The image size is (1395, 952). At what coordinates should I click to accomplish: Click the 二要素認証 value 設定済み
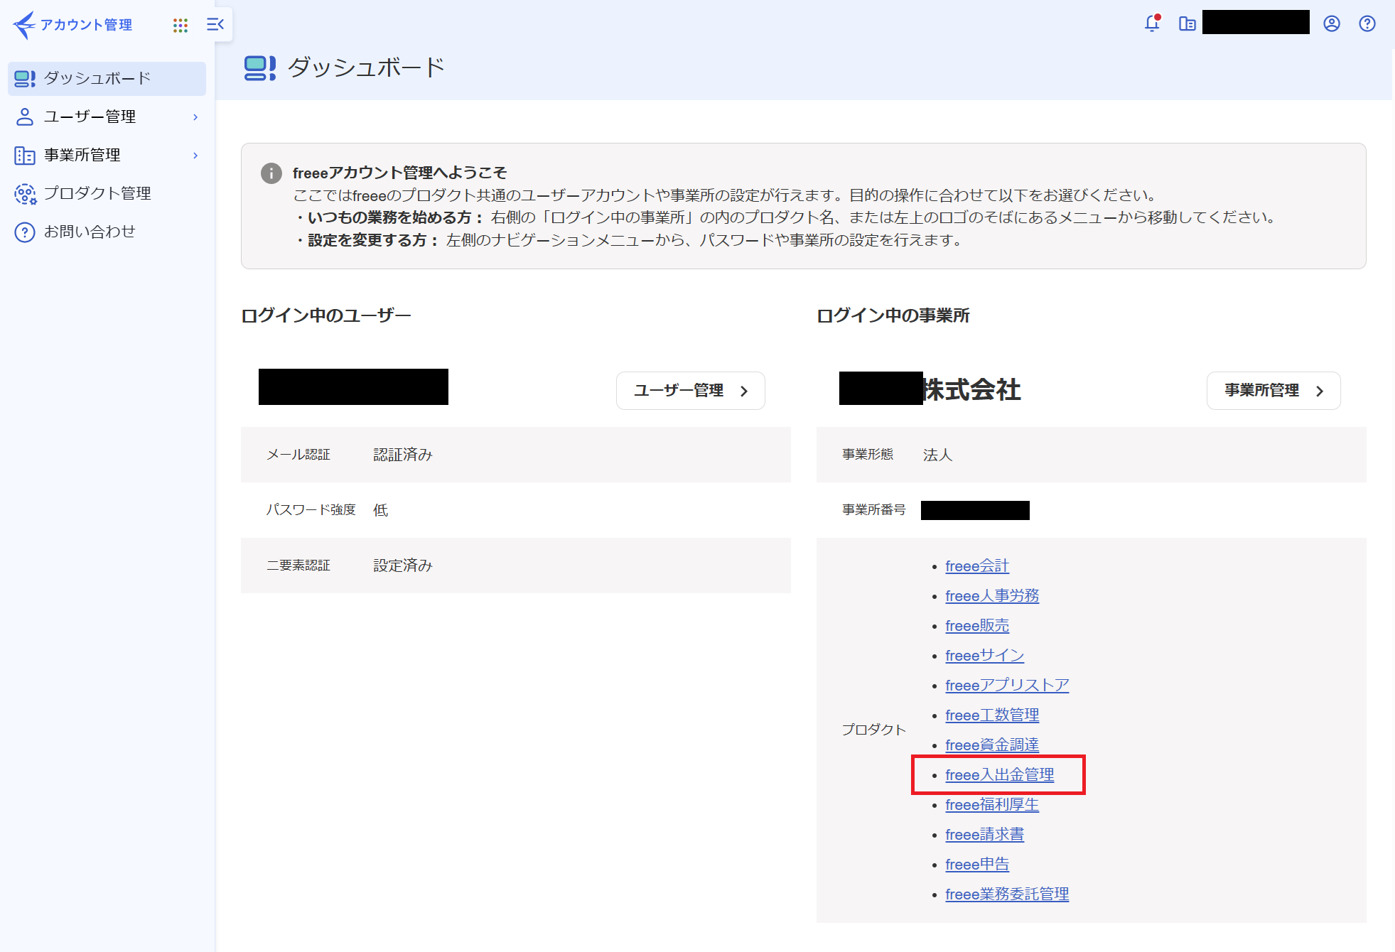[x=403, y=566]
